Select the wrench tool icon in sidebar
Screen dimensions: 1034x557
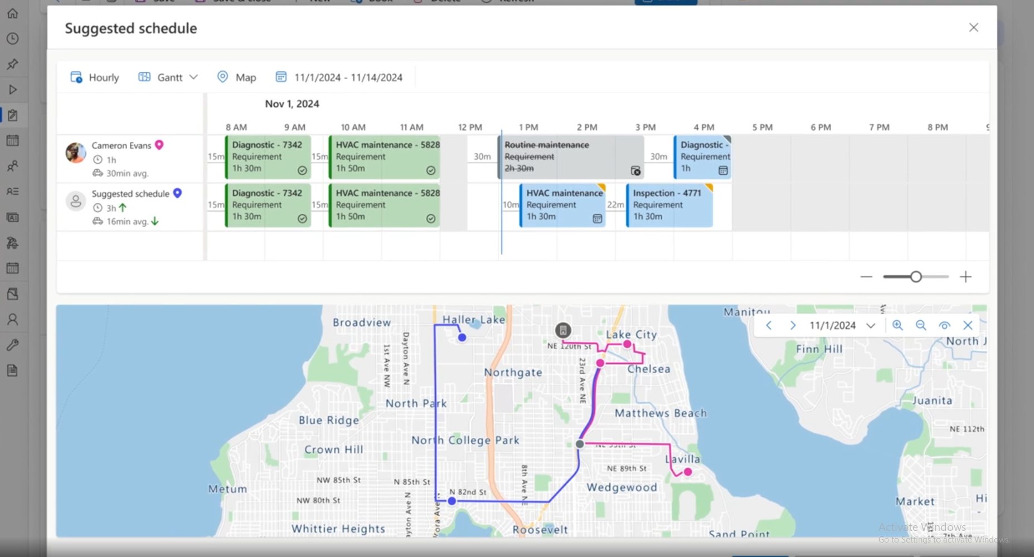click(x=13, y=345)
